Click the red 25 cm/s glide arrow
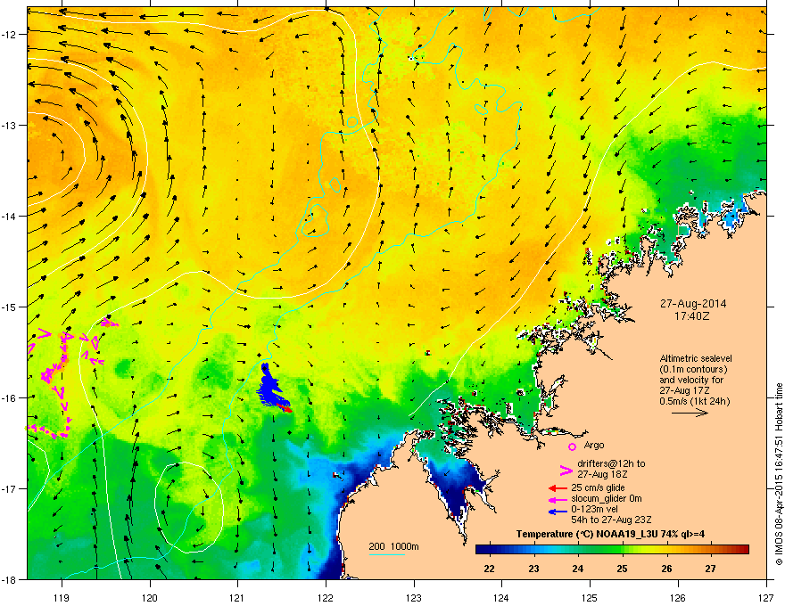Viewport: 785px width, 606px height. pos(558,488)
